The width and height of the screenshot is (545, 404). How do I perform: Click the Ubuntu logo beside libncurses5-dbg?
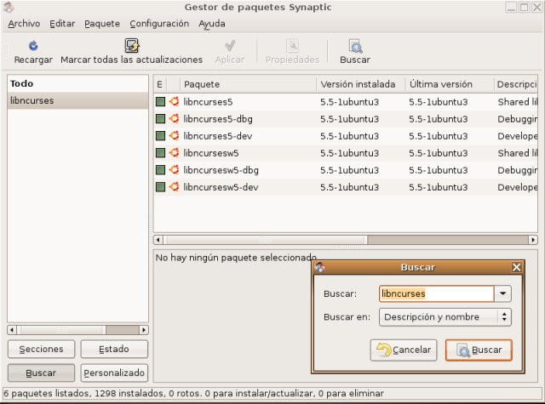click(175, 119)
